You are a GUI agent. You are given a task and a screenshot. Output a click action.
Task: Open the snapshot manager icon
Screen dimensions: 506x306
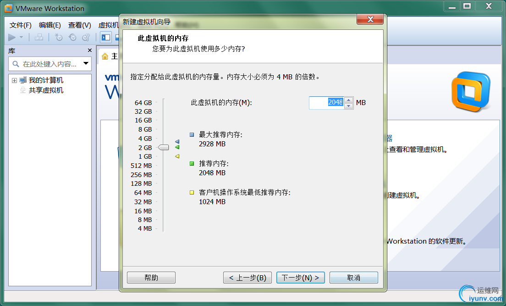point(86,37)
